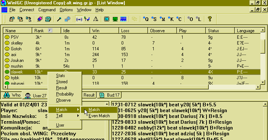Click the blue grid board toolbar icon
This screenshot has height=140, width=268.
(123, 19)
